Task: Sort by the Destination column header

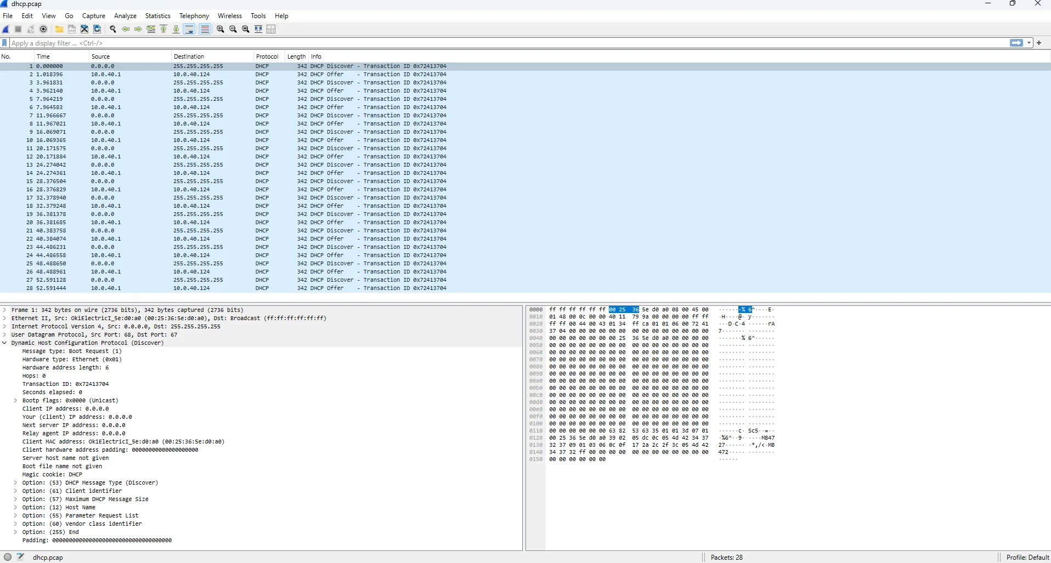Action: pyautogui.click(x=212, y=56)
